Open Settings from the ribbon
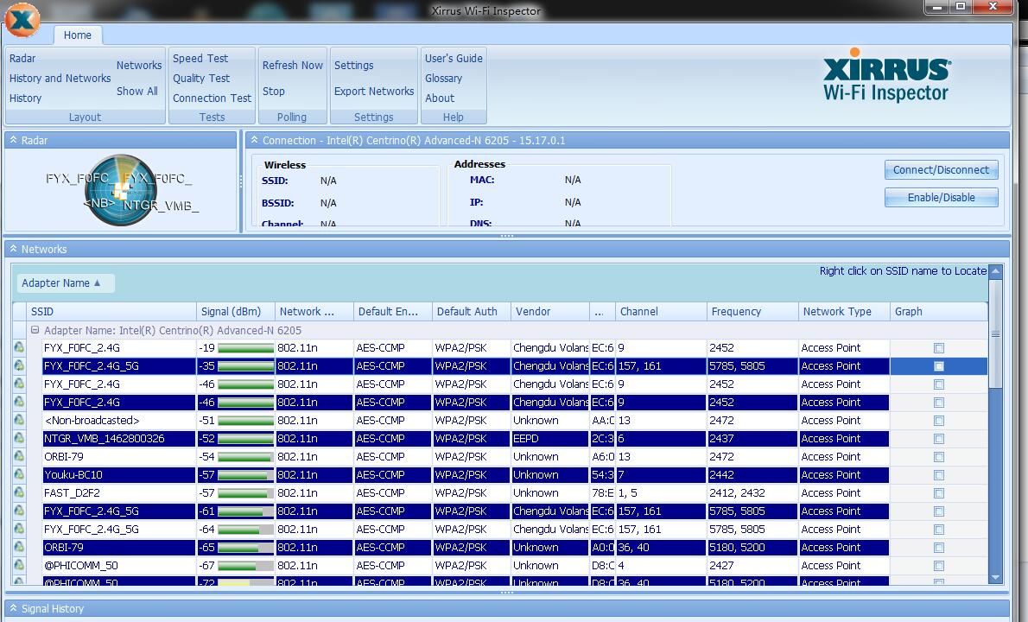 [x=353, y=65]
